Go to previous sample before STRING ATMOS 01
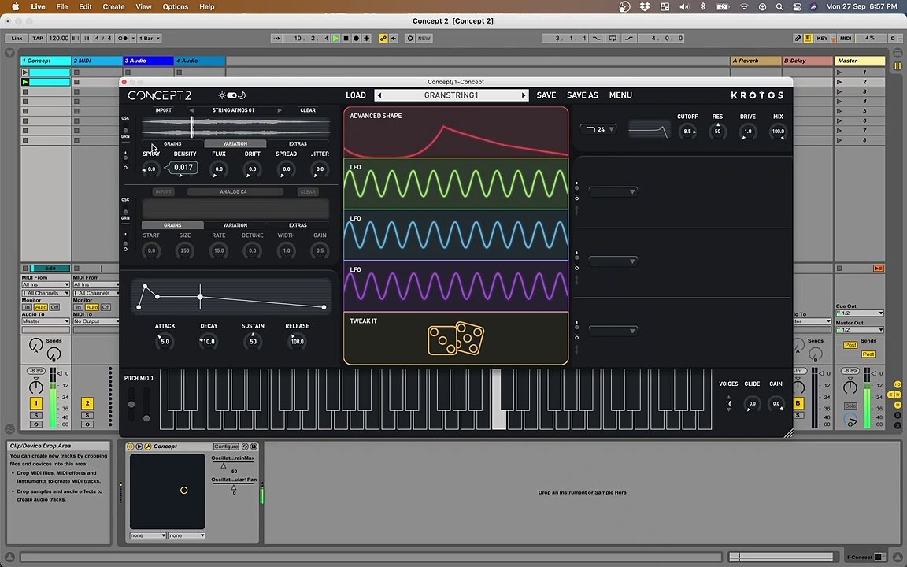Screen dimensions: 907x567 [x=191, y=110]
